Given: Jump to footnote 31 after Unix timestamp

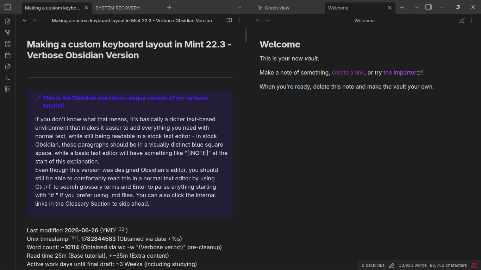Looking at the screenshot, I should [x=73, y=238].
